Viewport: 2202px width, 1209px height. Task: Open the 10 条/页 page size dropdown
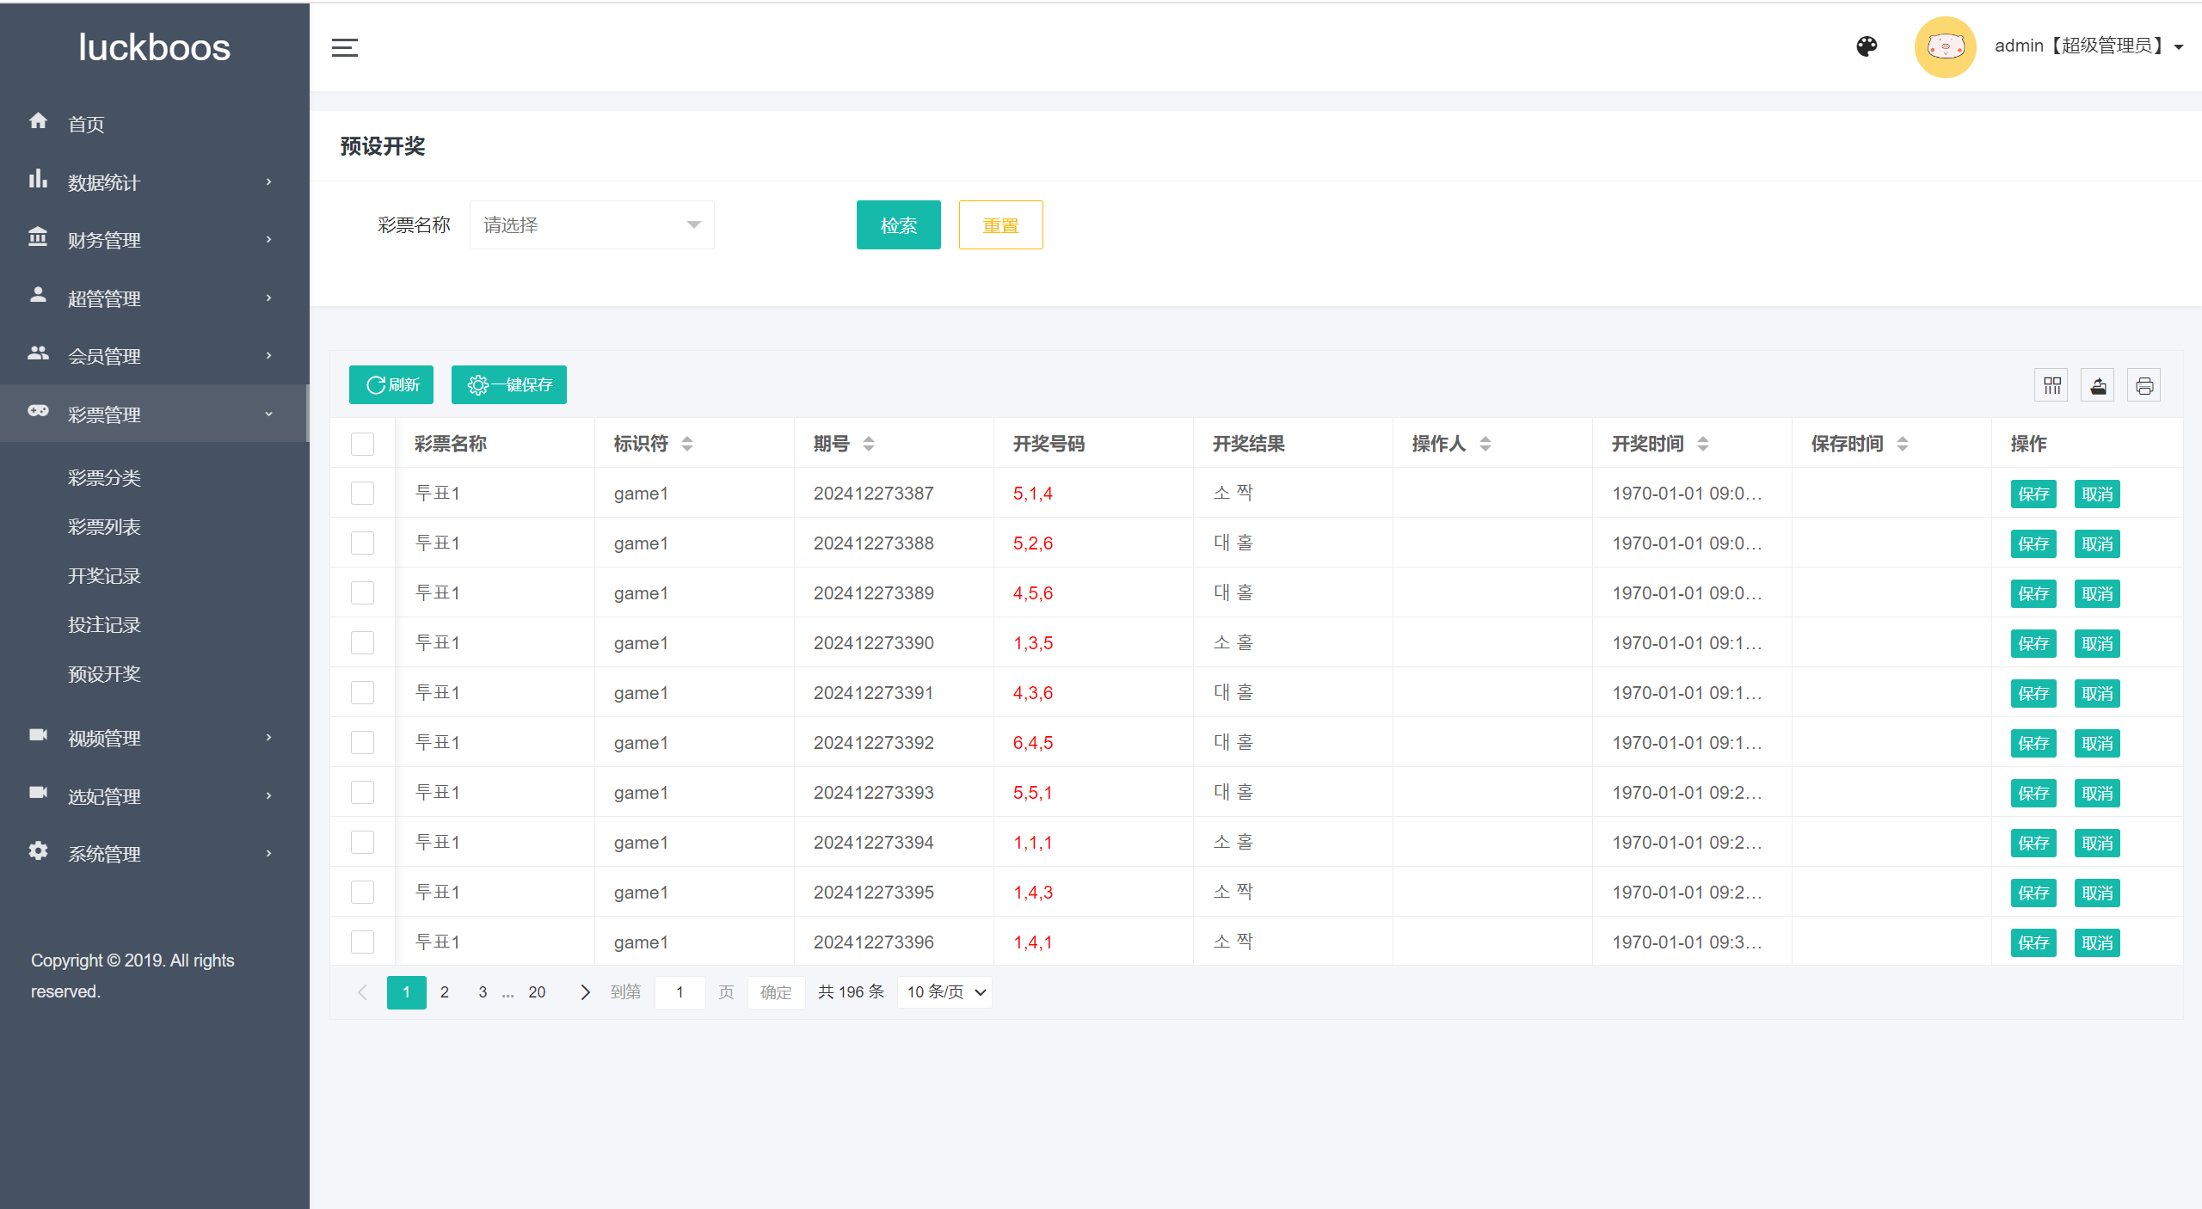click(x=944, y=992)
